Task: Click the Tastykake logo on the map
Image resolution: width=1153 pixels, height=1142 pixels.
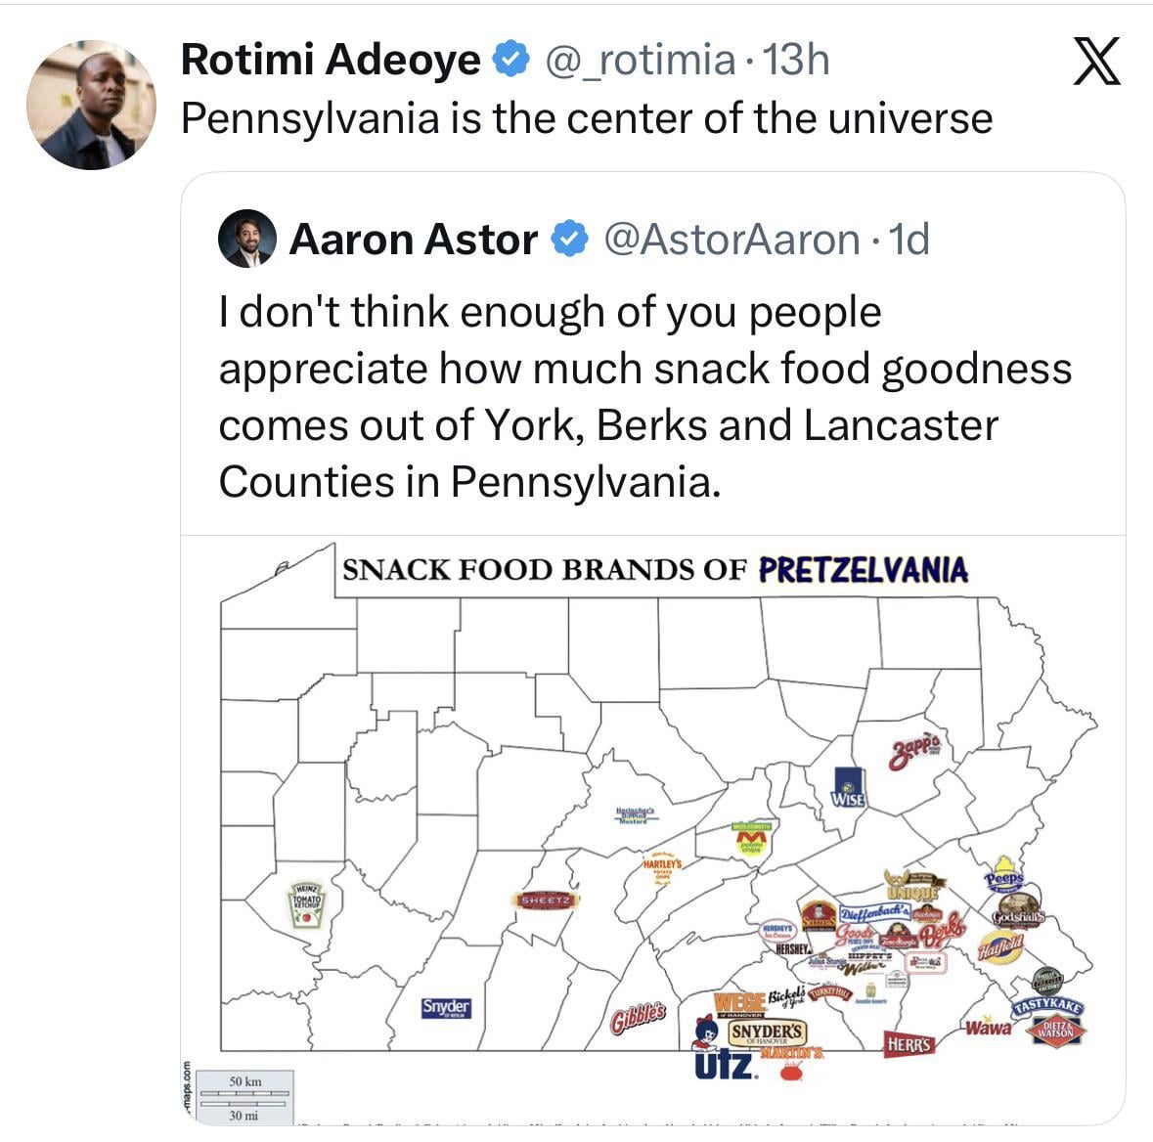Action: 1048,1007
